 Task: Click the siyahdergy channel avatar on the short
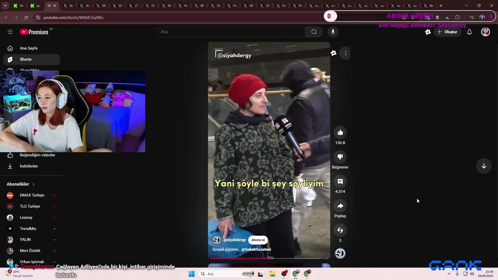[x=217, y=240]
